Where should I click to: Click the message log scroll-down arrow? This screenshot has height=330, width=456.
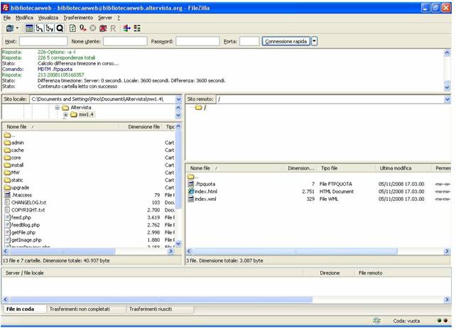(447, 87)
